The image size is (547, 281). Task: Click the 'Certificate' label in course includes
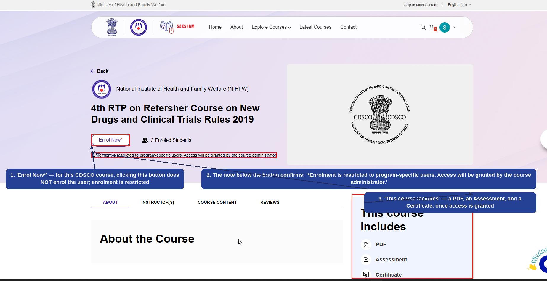tap(389, 275)
